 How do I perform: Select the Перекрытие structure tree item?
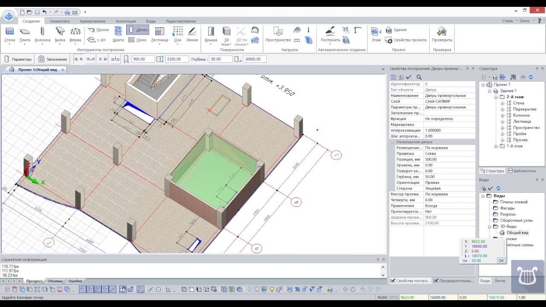point(525,109)
